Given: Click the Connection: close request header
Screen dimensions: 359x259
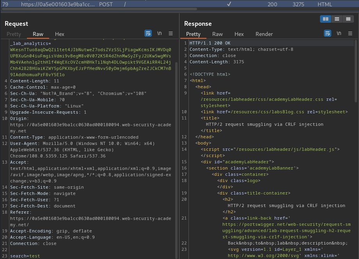Looking at the screenshot, I should [x=33, y=243].
